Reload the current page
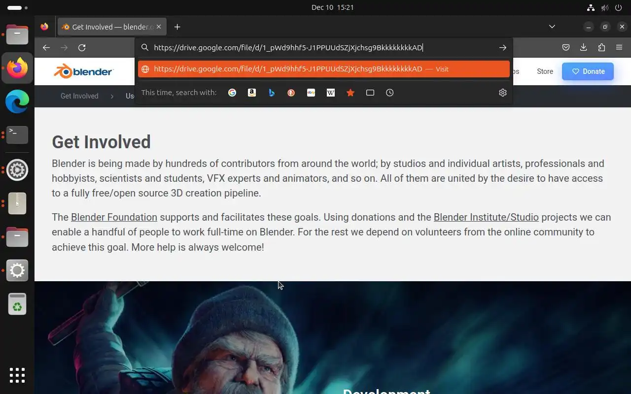The image size is (631, 394). click(x=82, y=48)
